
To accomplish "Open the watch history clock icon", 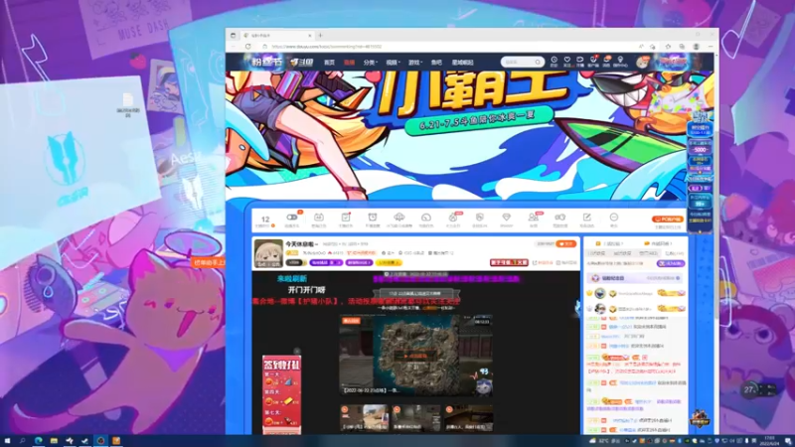I will (555, 62).
